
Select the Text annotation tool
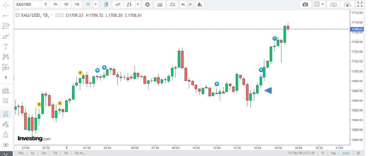click(6, 47)
